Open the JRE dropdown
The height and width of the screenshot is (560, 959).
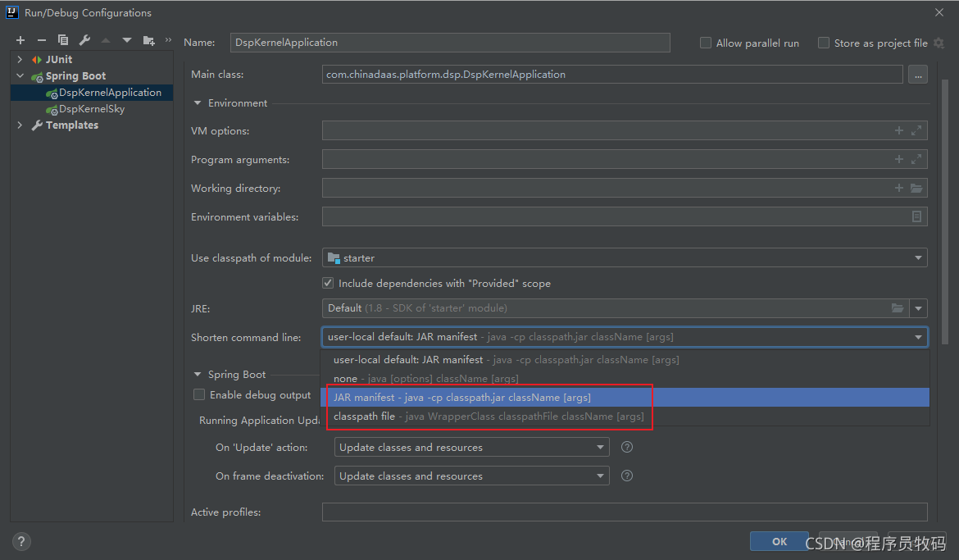click(x=919, y=308)
